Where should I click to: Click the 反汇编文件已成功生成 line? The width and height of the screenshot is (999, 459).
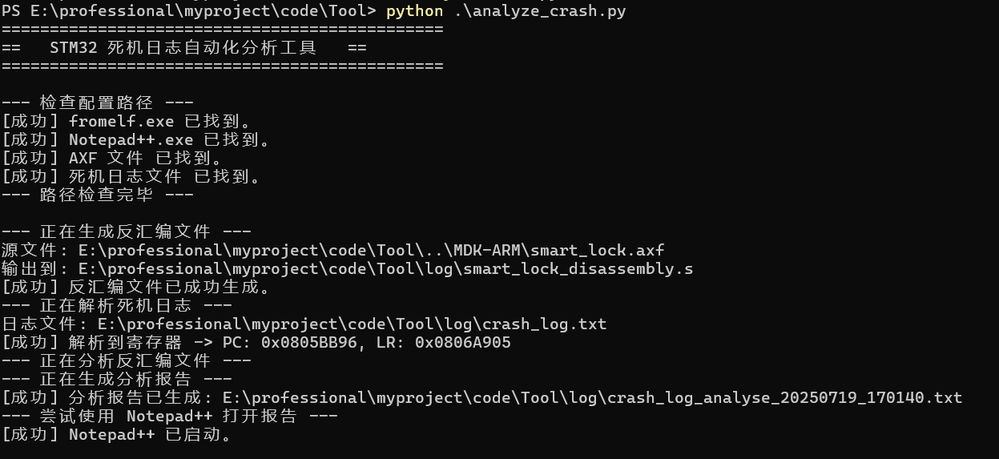[136, 287]
